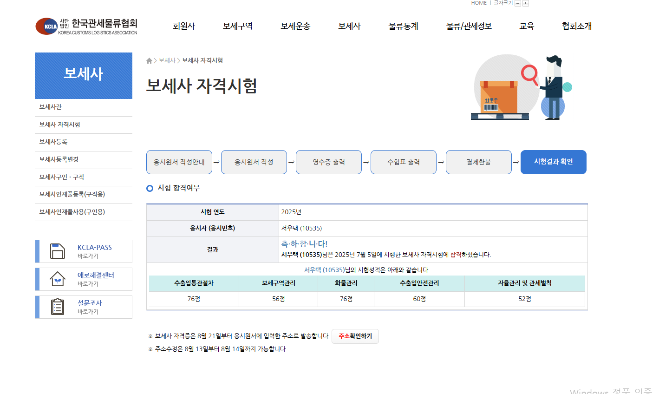Go to the 수험표 출력 step

(403, 162)
